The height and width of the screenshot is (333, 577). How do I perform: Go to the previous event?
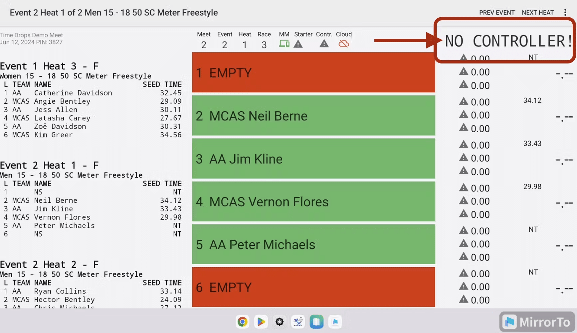(x=496, y=13)
